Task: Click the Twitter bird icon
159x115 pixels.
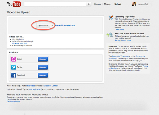Action: coord(14,67)
